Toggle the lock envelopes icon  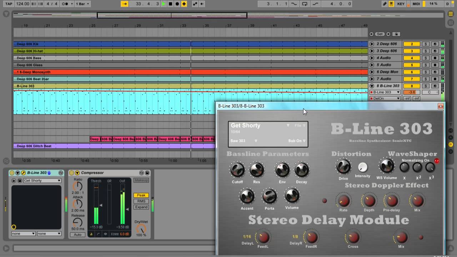[x=396, y=34]
